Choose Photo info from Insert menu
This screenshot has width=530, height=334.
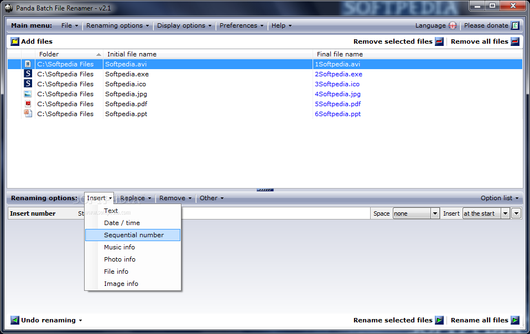tap(133, 259)
